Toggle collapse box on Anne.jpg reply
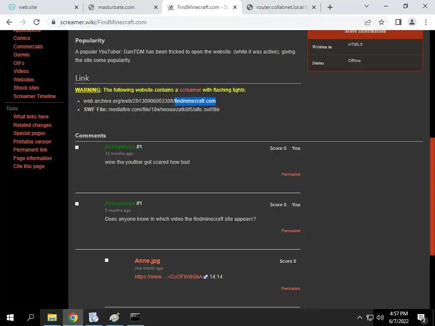 pos(107,260)
